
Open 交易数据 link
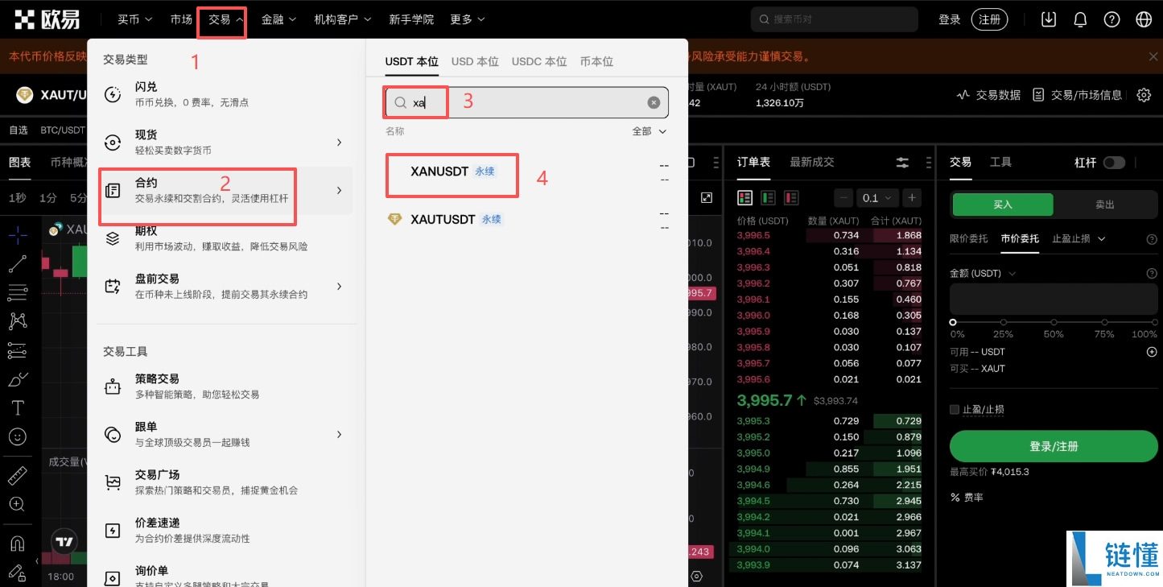point(988,95)
